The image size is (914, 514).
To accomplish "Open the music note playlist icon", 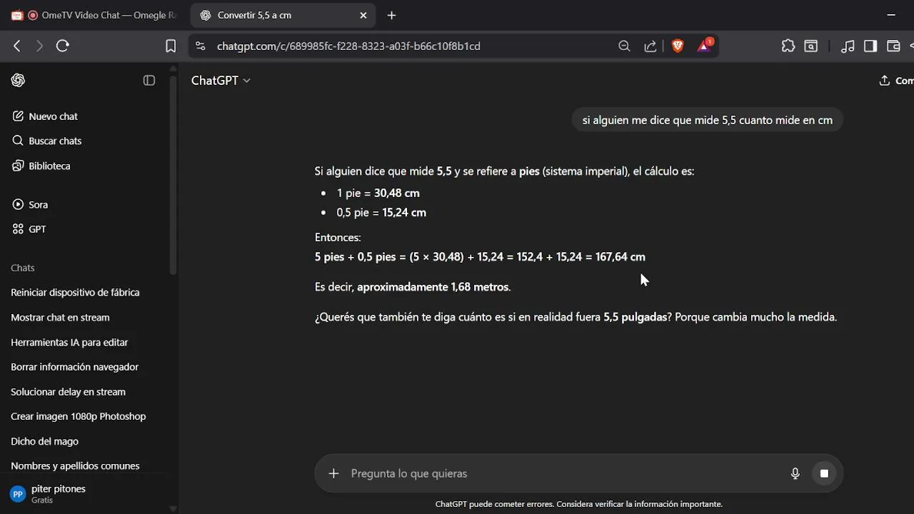I will (x=848, y=46).
